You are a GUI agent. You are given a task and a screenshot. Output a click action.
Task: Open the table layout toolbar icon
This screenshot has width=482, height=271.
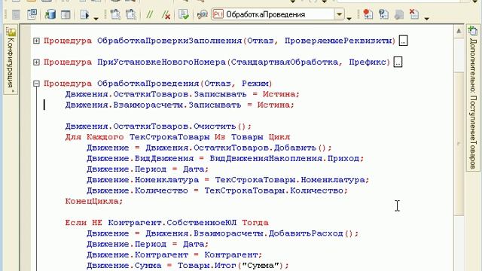click(x=66, y=14)
